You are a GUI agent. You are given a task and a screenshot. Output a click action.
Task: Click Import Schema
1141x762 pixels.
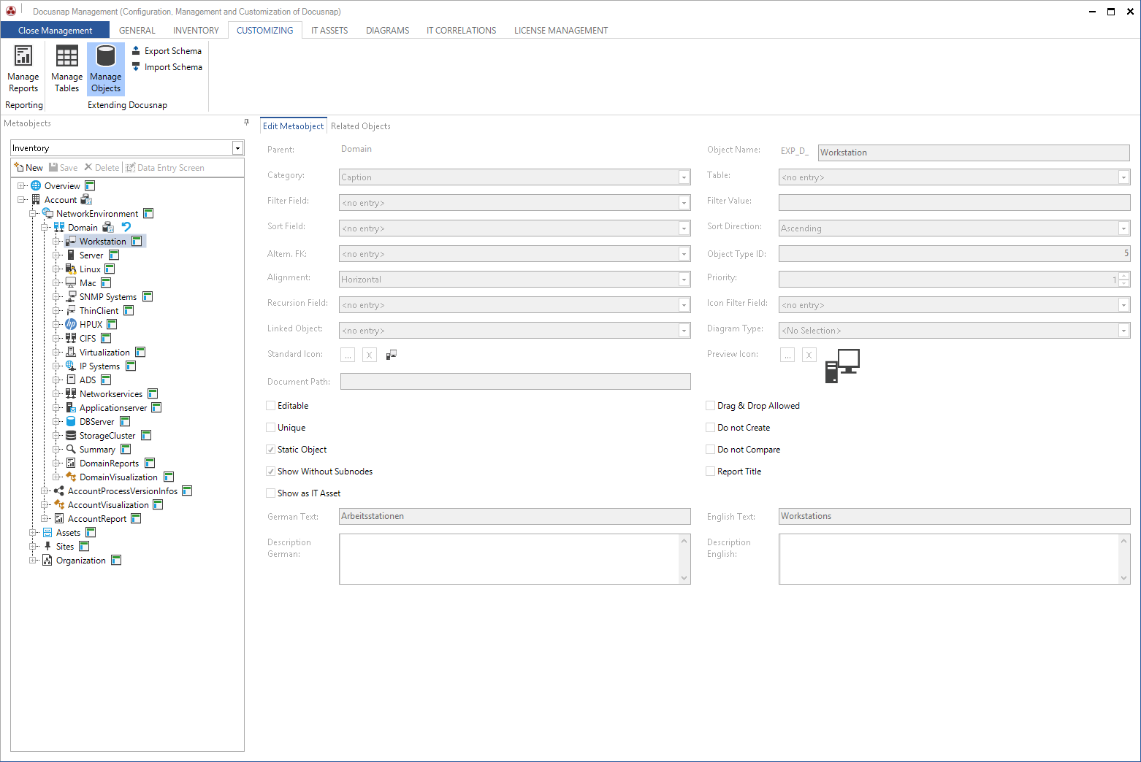(x=167, y=67)
